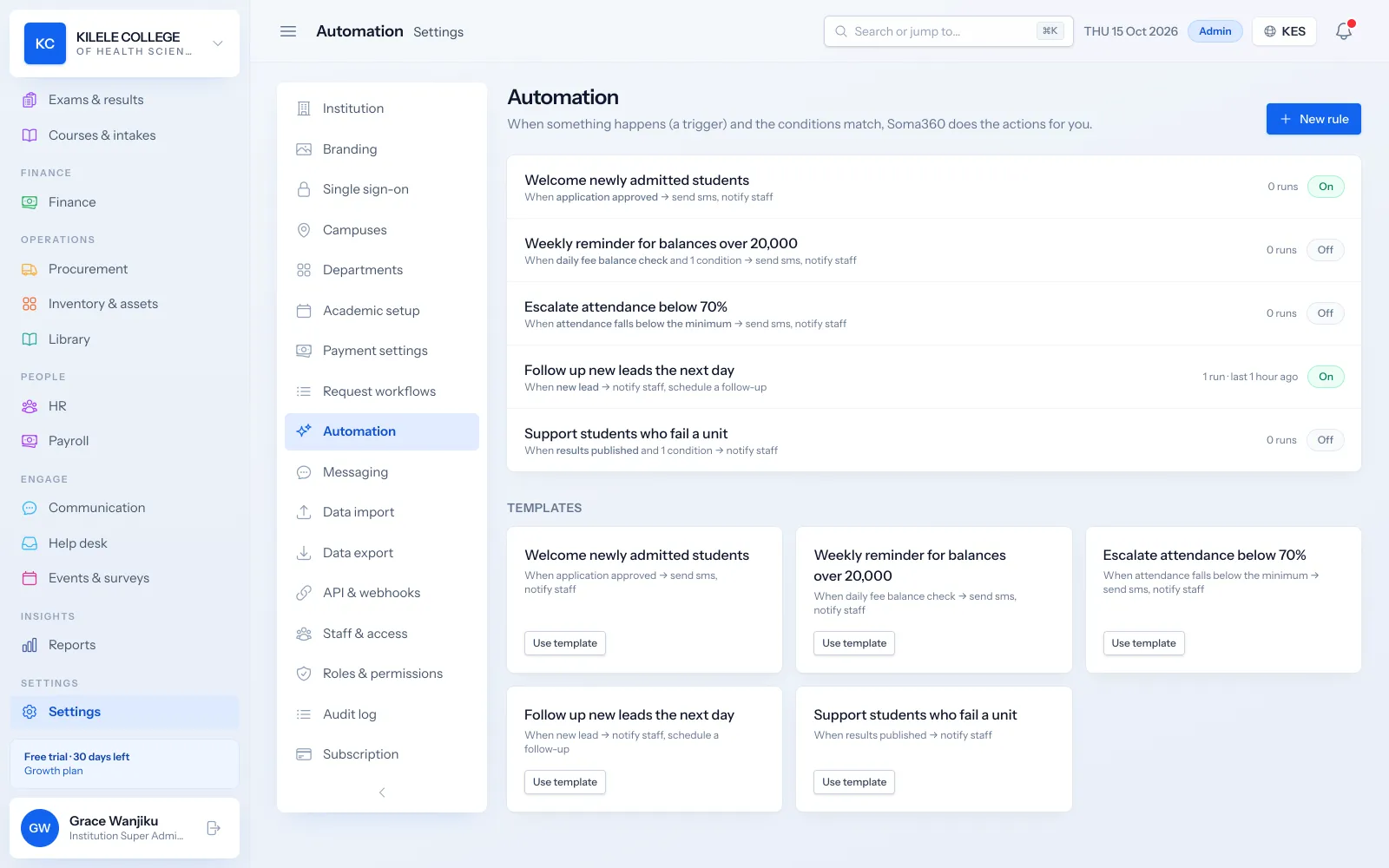Use the Support students who fail template
This screenshot has width=1389, height=868.
pos(854,782)
